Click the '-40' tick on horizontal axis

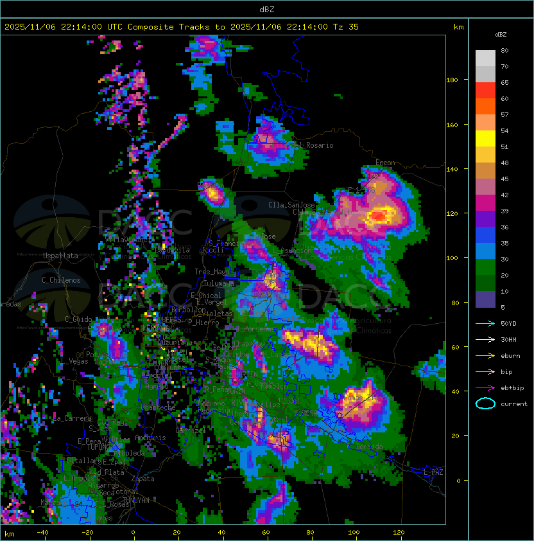click(42, 533)
